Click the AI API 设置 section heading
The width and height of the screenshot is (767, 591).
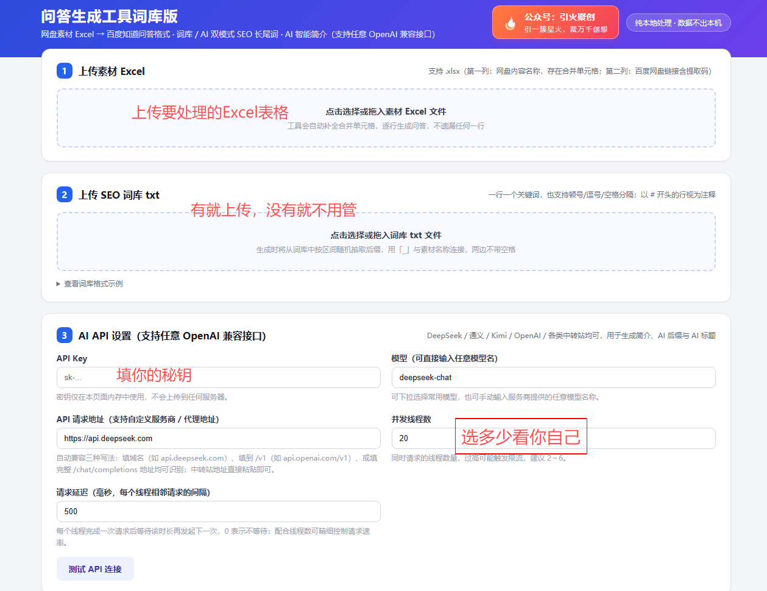[172, 336]
